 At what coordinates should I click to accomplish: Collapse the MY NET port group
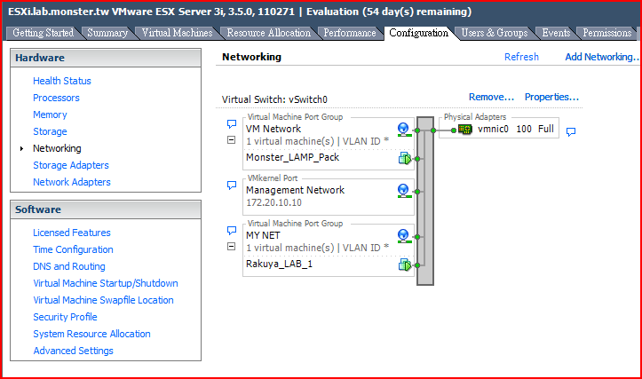pos(232,247)
